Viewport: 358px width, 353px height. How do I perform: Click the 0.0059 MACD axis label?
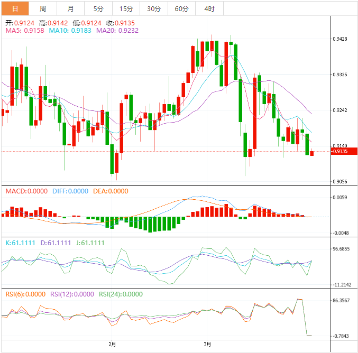pyautogui.click(x=339, y=198)
